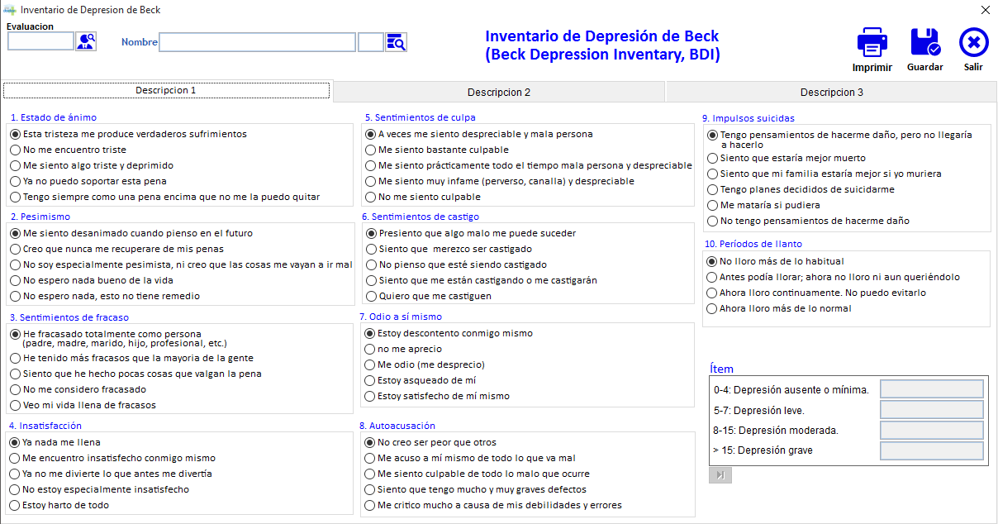
Task: Select 'Veo mi vida llena de fracasos'
Action: [83, 405]
